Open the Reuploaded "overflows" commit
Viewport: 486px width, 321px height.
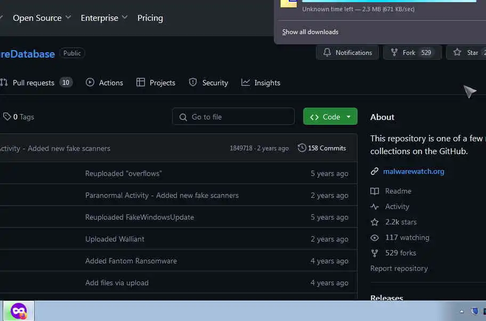[x=123, y=173]
